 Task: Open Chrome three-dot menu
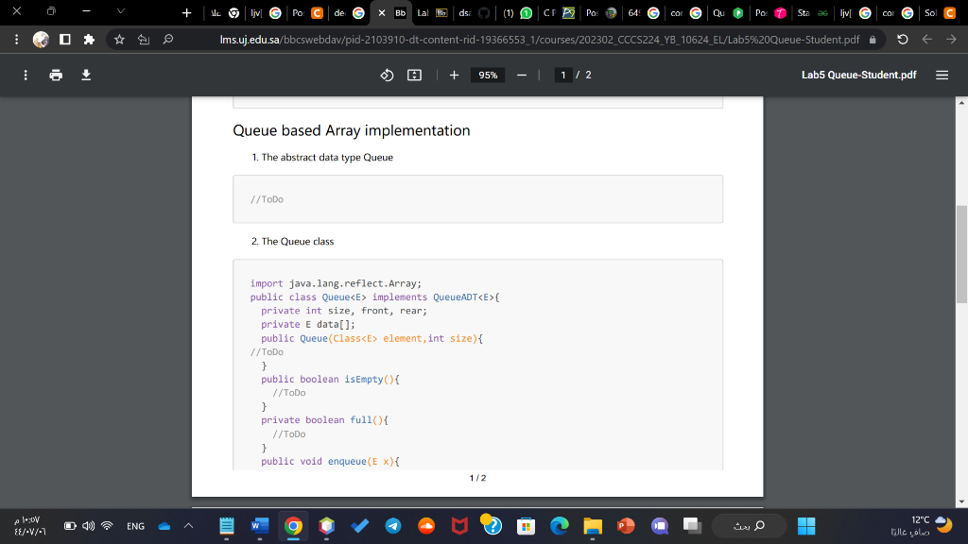(x=17, y=39)
